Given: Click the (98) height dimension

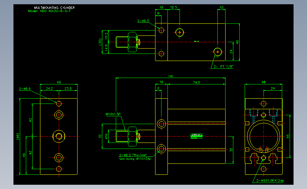Looking at the screenshot, I should (18, 137).
